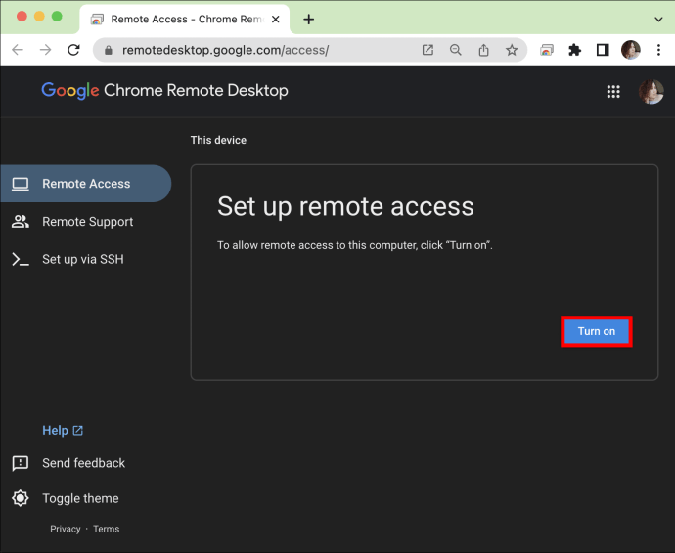The height and width of the screenshot is (553, 675).
Task: Click the This device label
Action: (x=219, y=140)
